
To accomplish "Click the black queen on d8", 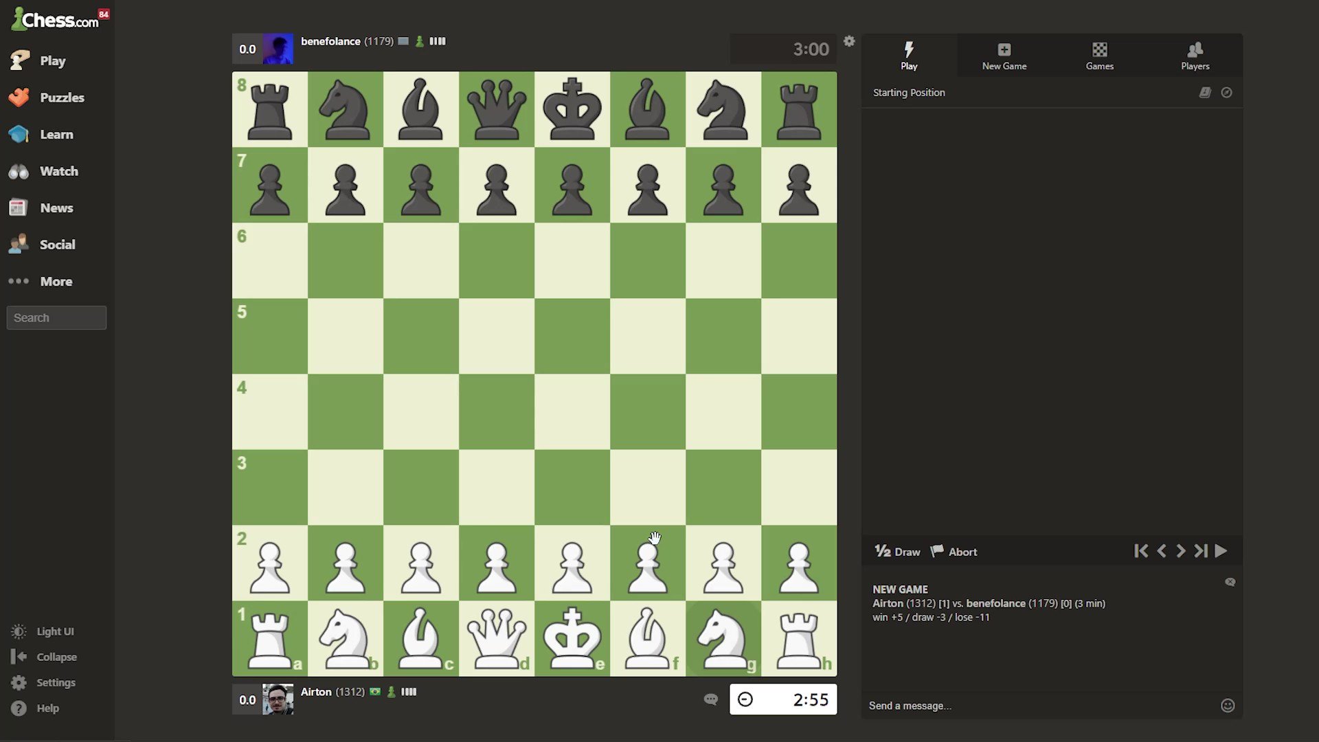I will click(x=497, y=110).
